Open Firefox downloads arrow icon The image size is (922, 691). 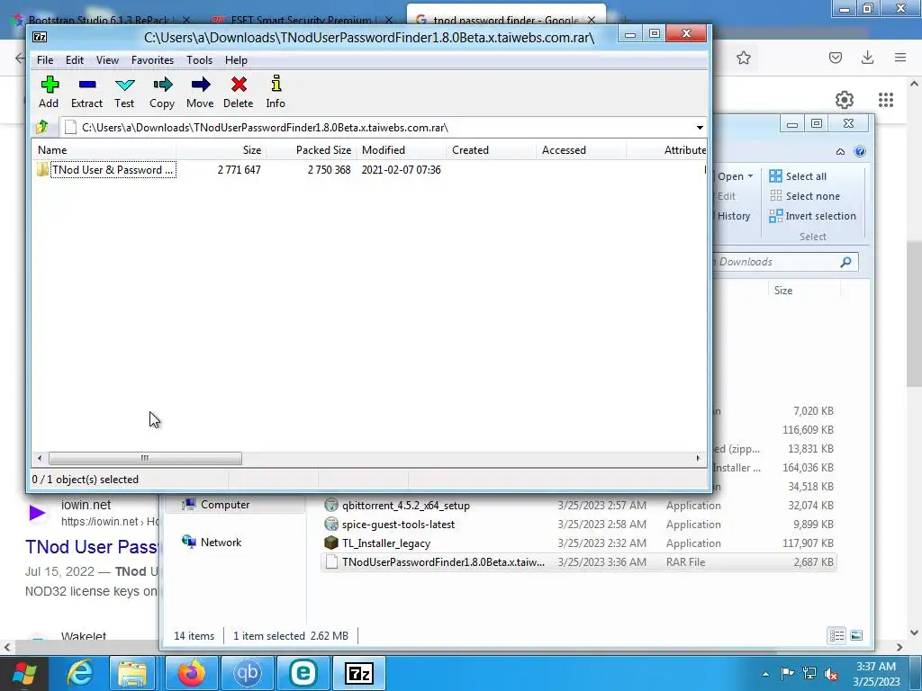click(867, 58)
